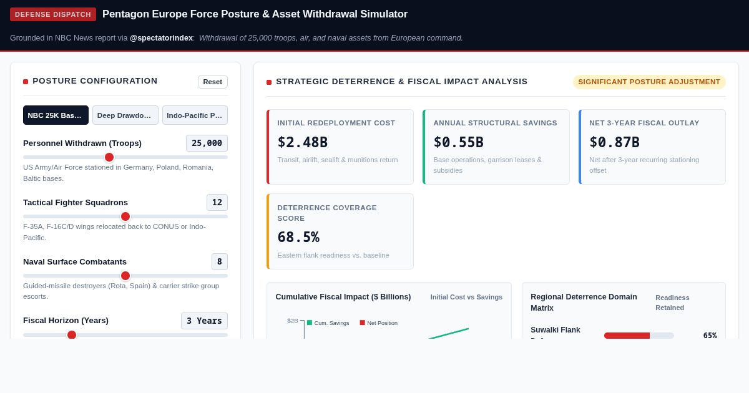Click the Cumulative Fiscal Impact chart title
Screen dimensions: 749x393
tap(343, 297)
